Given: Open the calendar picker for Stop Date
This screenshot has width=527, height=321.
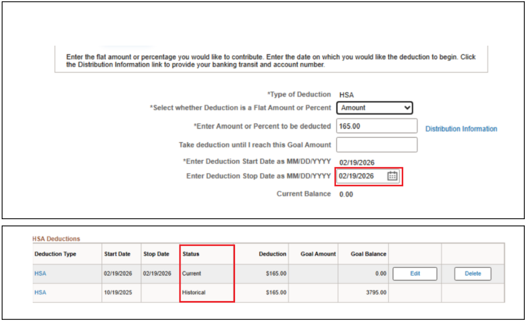Looking at the screenshot, I should pos(392,176).
